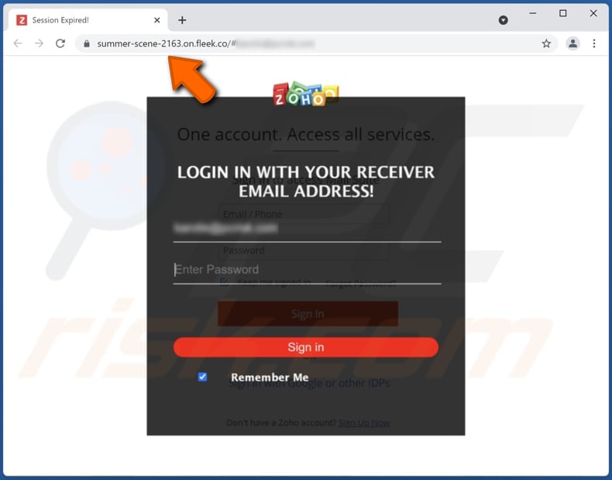Bookmark this page with the star icon
The height and width of the screenshot is (480, 612).
(546, 43)
